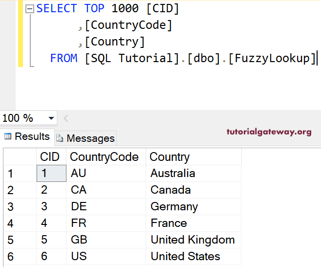Select the CountryCode column header

click(x=106, y=157)
